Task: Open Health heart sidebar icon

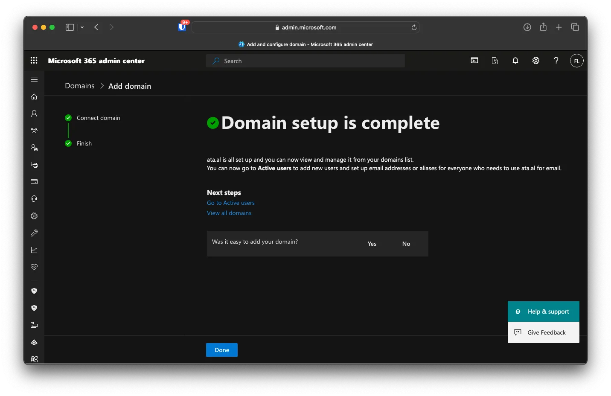Action: coord(34,267)
